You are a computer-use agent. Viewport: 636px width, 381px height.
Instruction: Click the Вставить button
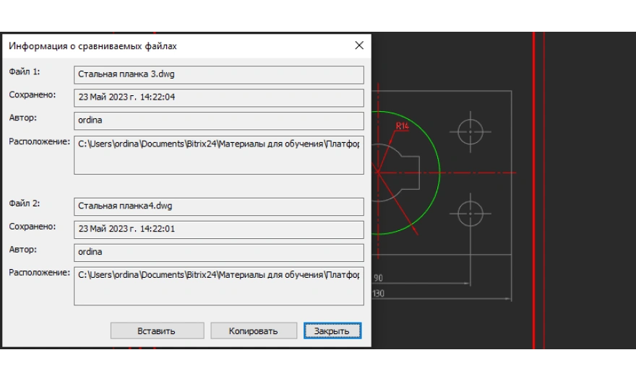coord(156,331)
